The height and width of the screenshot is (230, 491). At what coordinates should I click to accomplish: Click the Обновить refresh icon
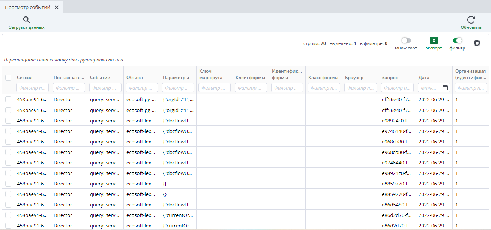coord(471,20)
